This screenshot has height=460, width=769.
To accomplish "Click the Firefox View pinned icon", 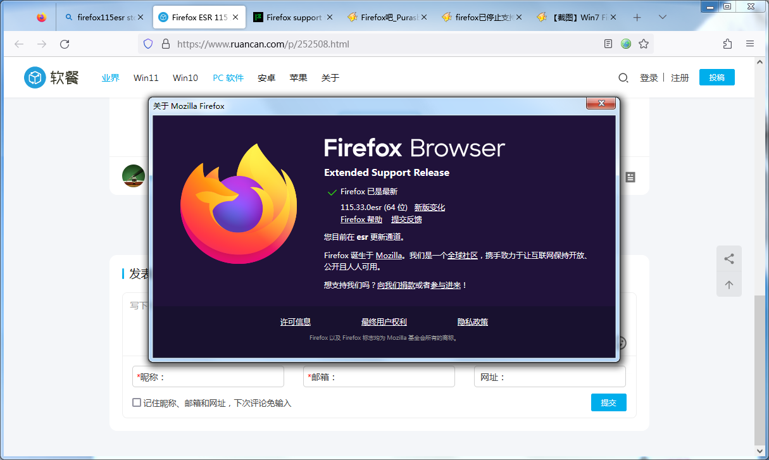I will (42, 18).
